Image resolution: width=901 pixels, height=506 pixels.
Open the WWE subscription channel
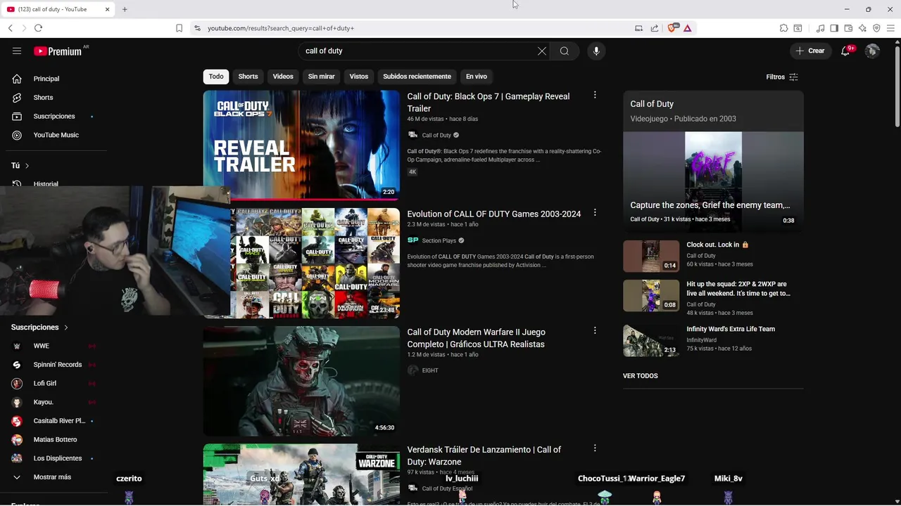click(x=41, y=346)
